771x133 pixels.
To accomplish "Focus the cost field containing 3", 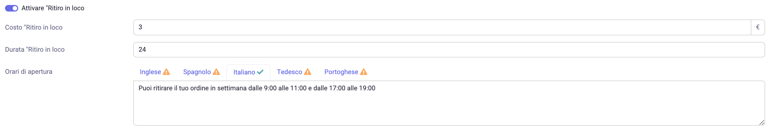I will [x=442, y=27].
